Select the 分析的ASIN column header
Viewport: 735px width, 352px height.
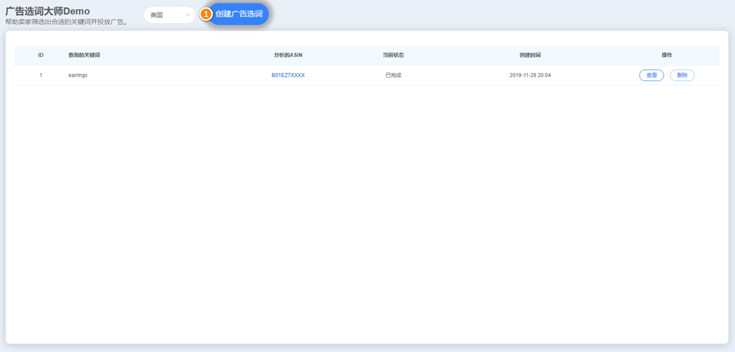point(288,55)
